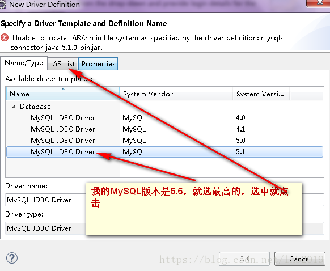Click the MySQL vendor cell for version 5.1

point(134,152)
